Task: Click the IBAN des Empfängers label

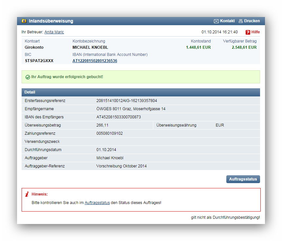Action: pyautogui.click(x=44, y=117)
